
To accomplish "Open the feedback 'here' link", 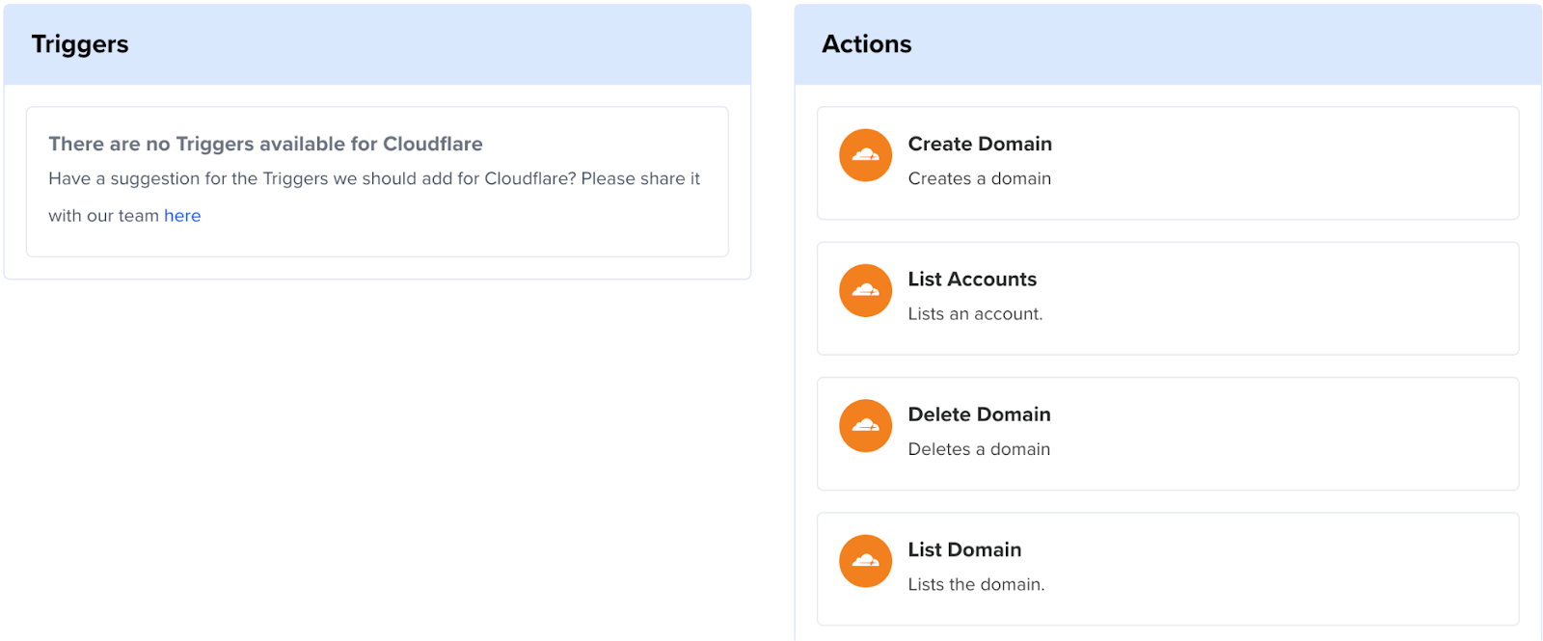I will [x=182, y=216].
